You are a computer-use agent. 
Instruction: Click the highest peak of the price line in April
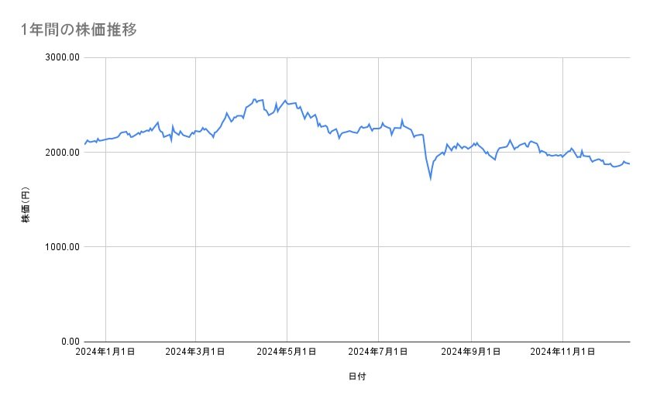tap(254, 99)
